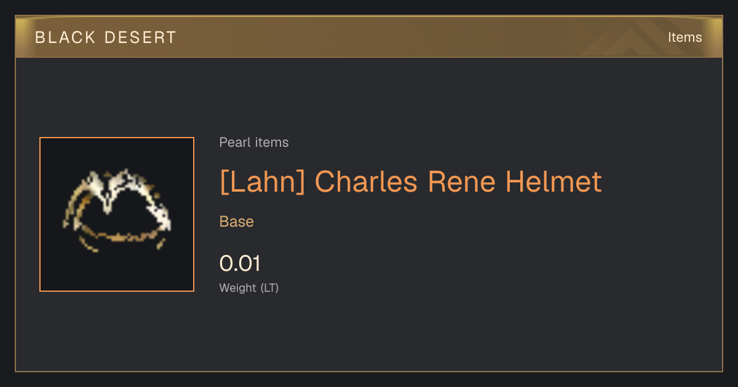The height and width of the screenshot is (387, 738).
Task: Select the Base grade label
Action: 237,222
